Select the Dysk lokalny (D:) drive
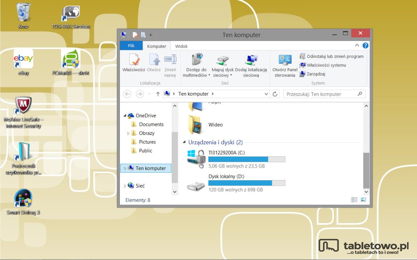Image resolution: width=417 pixels, height=260 pixels. click(236, 183)
